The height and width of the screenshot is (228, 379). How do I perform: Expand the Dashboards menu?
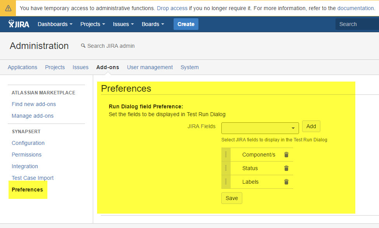55,24
